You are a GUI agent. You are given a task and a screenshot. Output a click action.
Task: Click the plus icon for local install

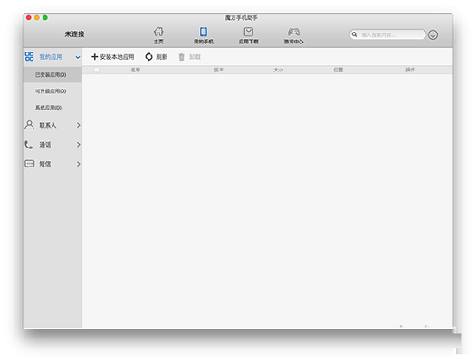(95, 57)
